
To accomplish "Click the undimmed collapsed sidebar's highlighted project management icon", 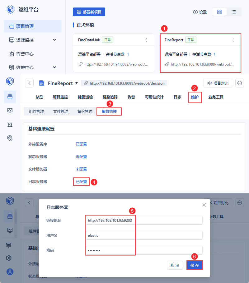I will 10,97.
